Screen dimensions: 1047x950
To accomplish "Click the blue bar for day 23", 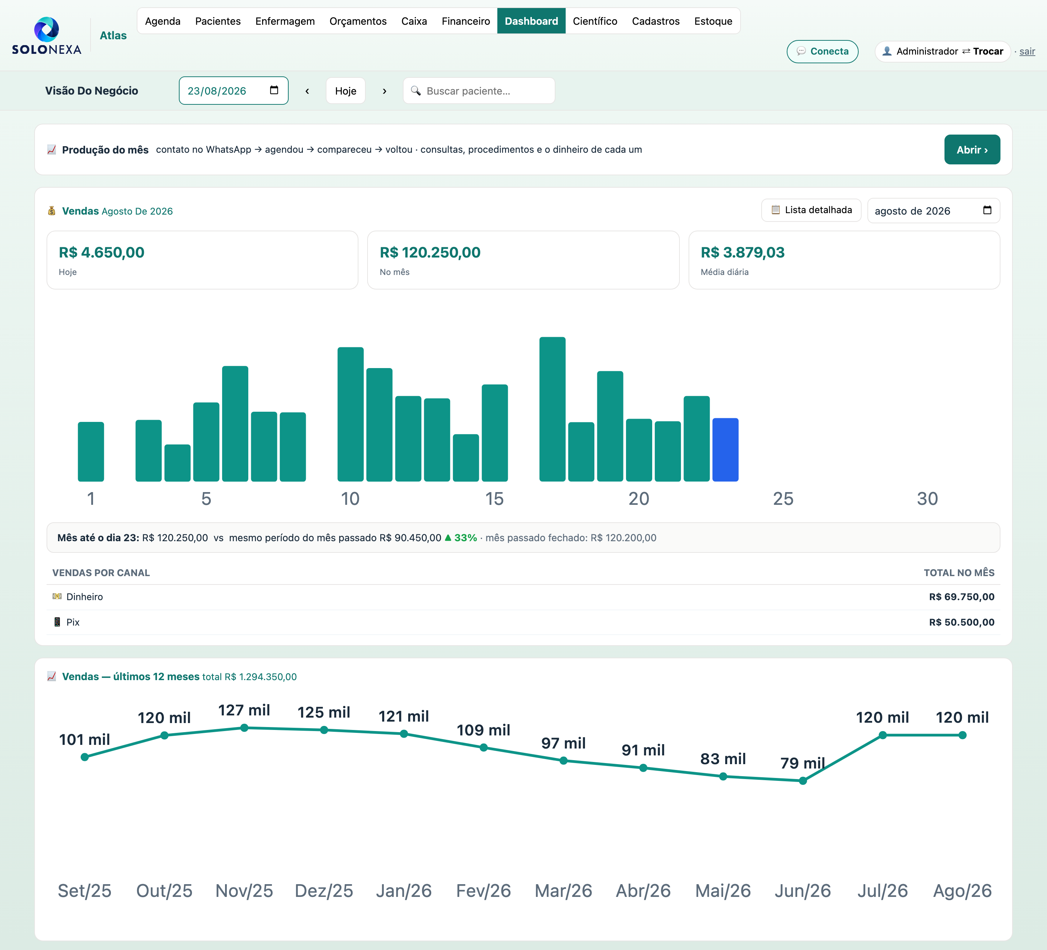I will 725,450.
